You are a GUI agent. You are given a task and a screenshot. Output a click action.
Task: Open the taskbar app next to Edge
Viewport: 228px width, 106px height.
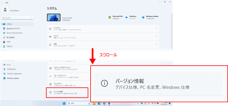click(104, 103)
